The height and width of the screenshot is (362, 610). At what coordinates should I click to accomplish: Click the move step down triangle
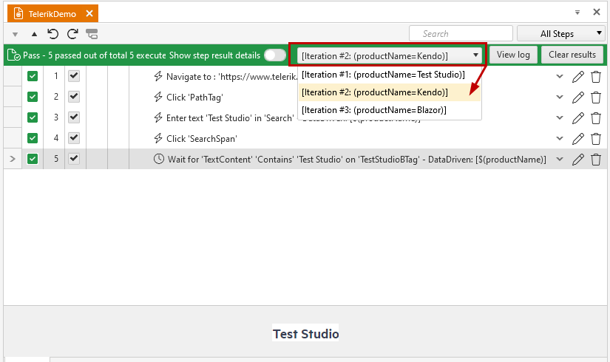point(16,35)
